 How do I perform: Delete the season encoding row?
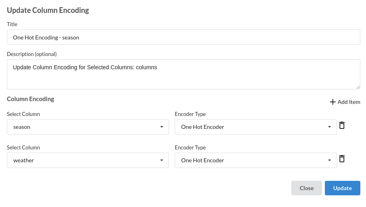point(342,125)
